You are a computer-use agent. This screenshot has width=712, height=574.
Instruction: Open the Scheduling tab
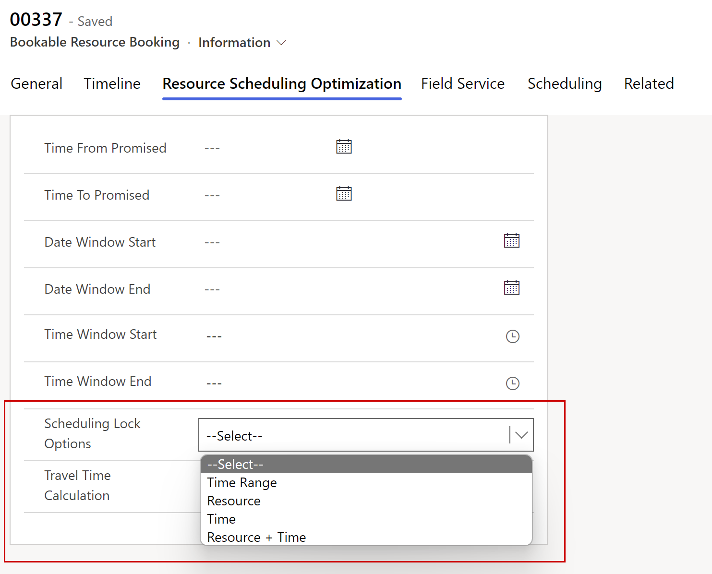pos(565,84)
